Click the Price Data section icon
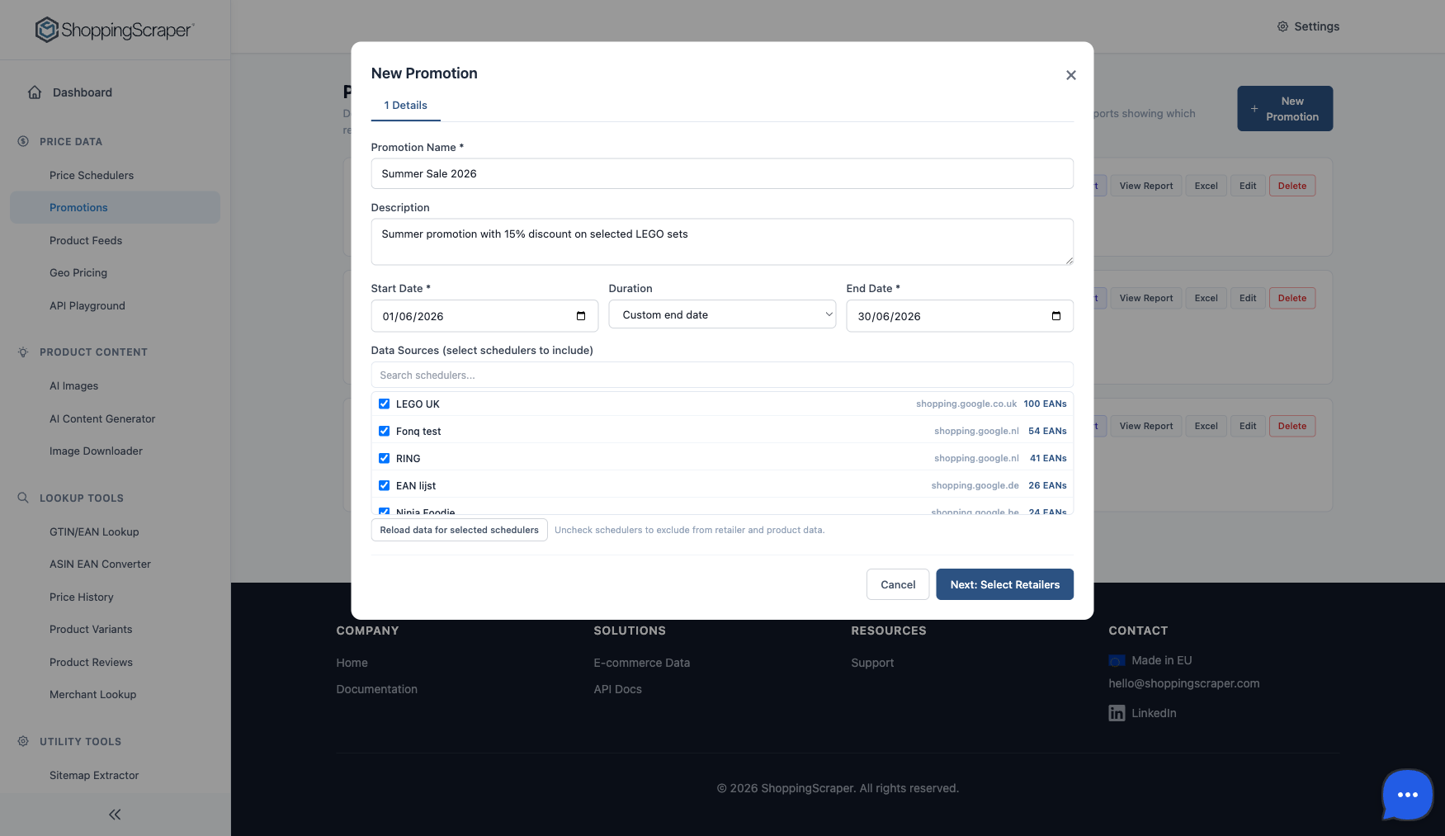The width and height of the screenshot is (1445, 836). (22, 141)
